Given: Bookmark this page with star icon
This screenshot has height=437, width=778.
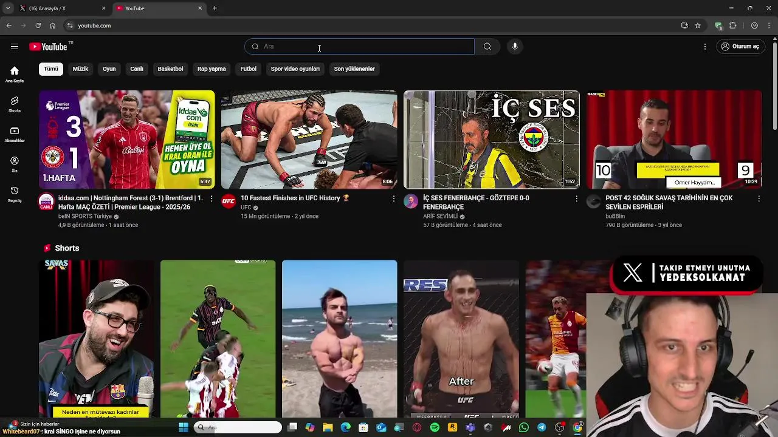Looking at the screenshot, I should pyautogui.click(x=698, y=25).
